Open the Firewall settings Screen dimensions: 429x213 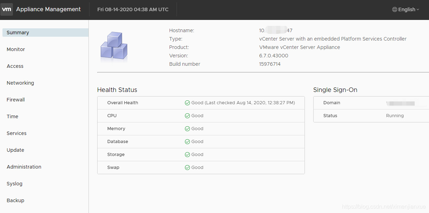point(16,100)
